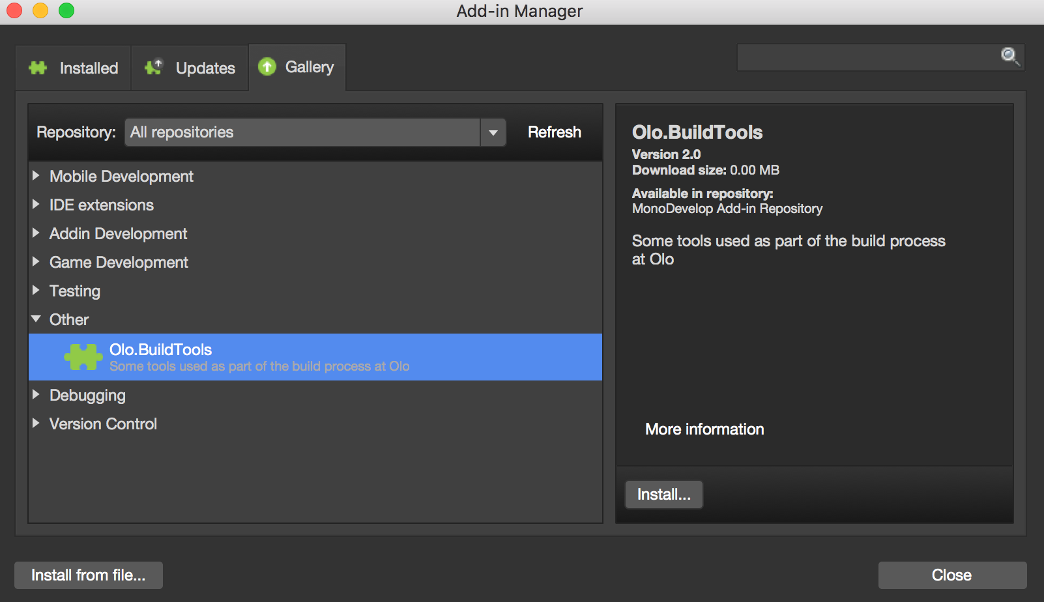The image size is (1044, 602).
Task: Click the Refresh button
Action: coord(555,132)
